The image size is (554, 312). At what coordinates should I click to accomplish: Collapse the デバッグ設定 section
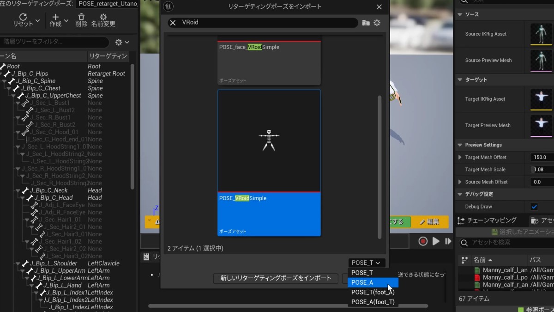pyautogui.click(x=460, y=194)
